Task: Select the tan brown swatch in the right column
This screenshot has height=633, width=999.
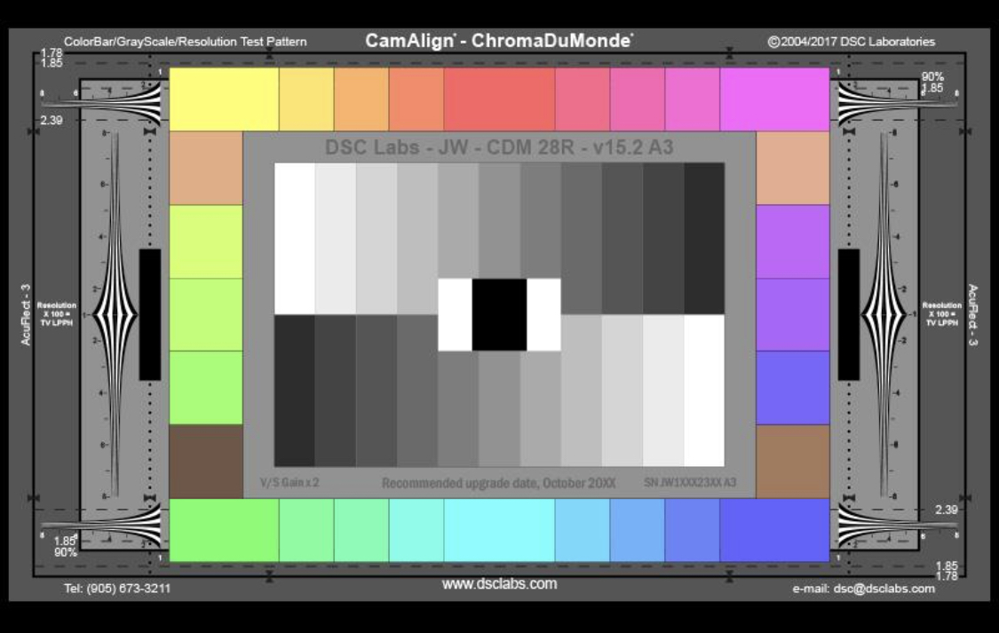Action: pyautogui.click(x=793, y=462)
